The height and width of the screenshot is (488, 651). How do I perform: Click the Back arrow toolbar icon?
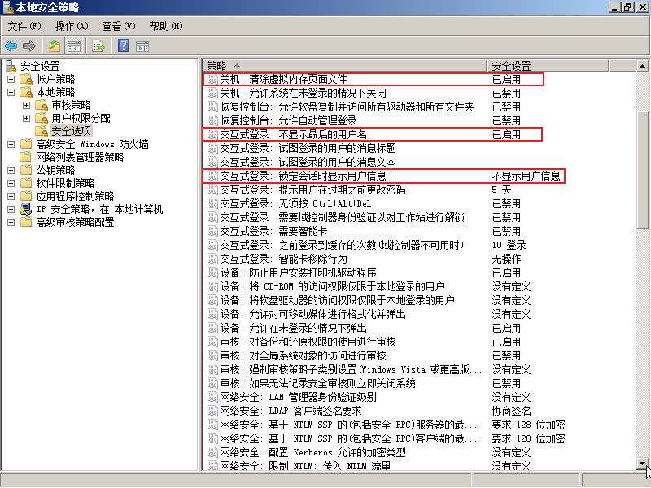point(11,46)
